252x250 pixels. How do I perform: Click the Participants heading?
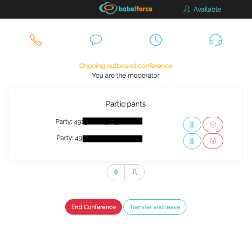pos(126,104)
